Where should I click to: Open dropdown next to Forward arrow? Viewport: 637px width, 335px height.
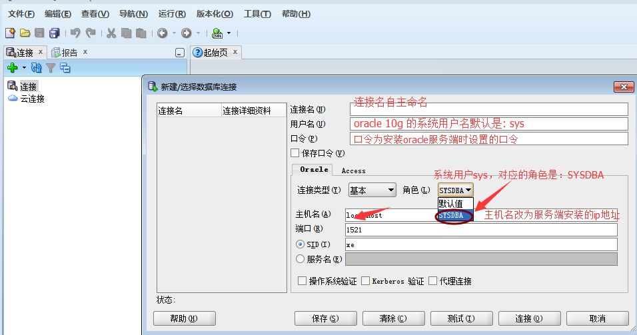(x=199, y=33)
